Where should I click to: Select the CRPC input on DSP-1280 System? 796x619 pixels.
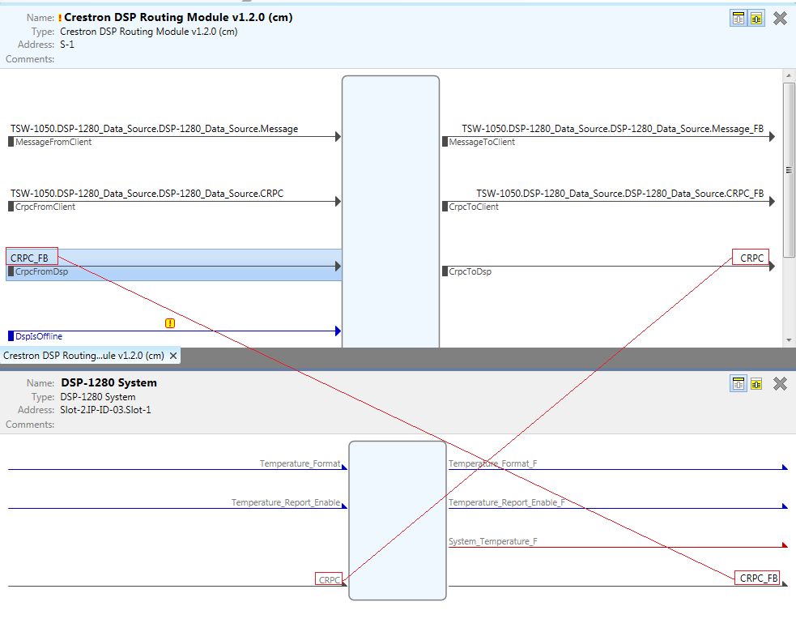tap(329, 579)
